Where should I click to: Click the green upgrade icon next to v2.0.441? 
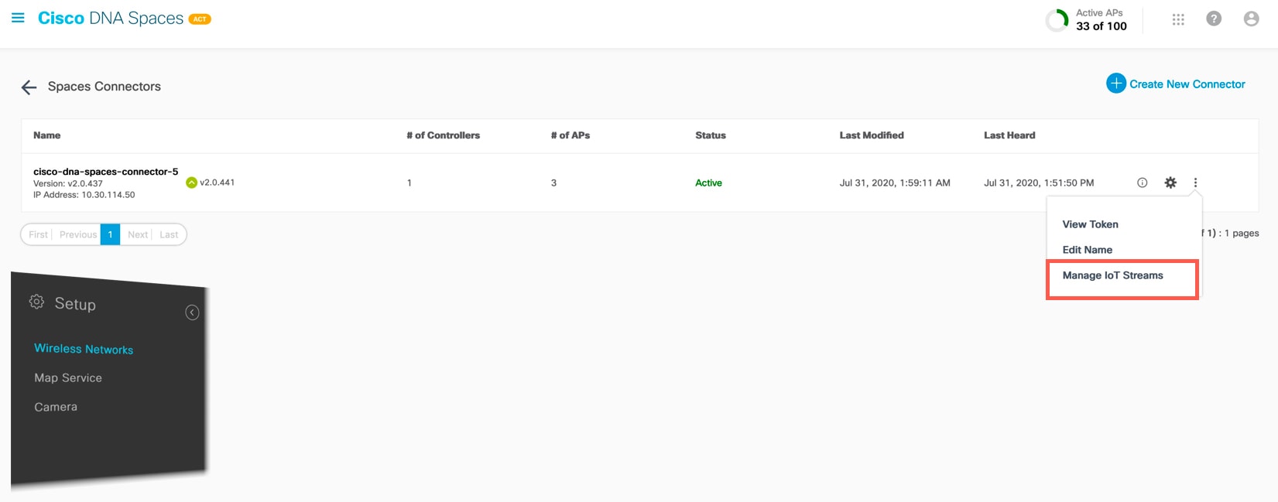(x=191, y=183)
